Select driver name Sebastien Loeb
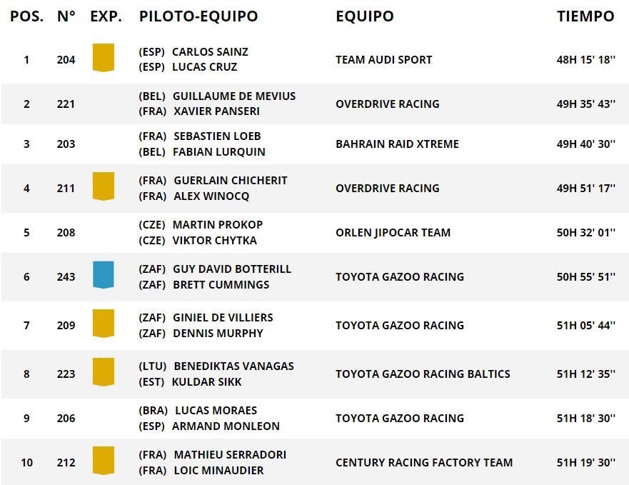 [x=217, y=136]
